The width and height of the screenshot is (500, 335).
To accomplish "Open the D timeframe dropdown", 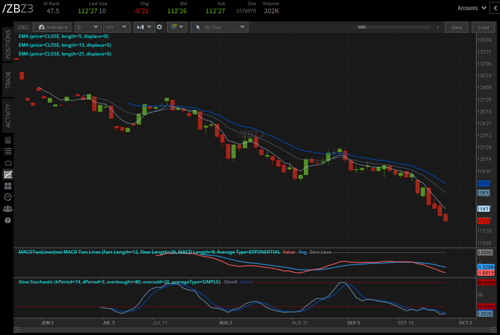I will pos(88,27).
